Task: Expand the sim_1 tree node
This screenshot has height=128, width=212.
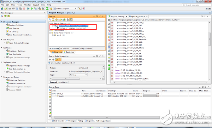Action: pos(53,35)
